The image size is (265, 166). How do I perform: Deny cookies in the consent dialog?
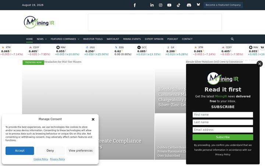(50, 151)
